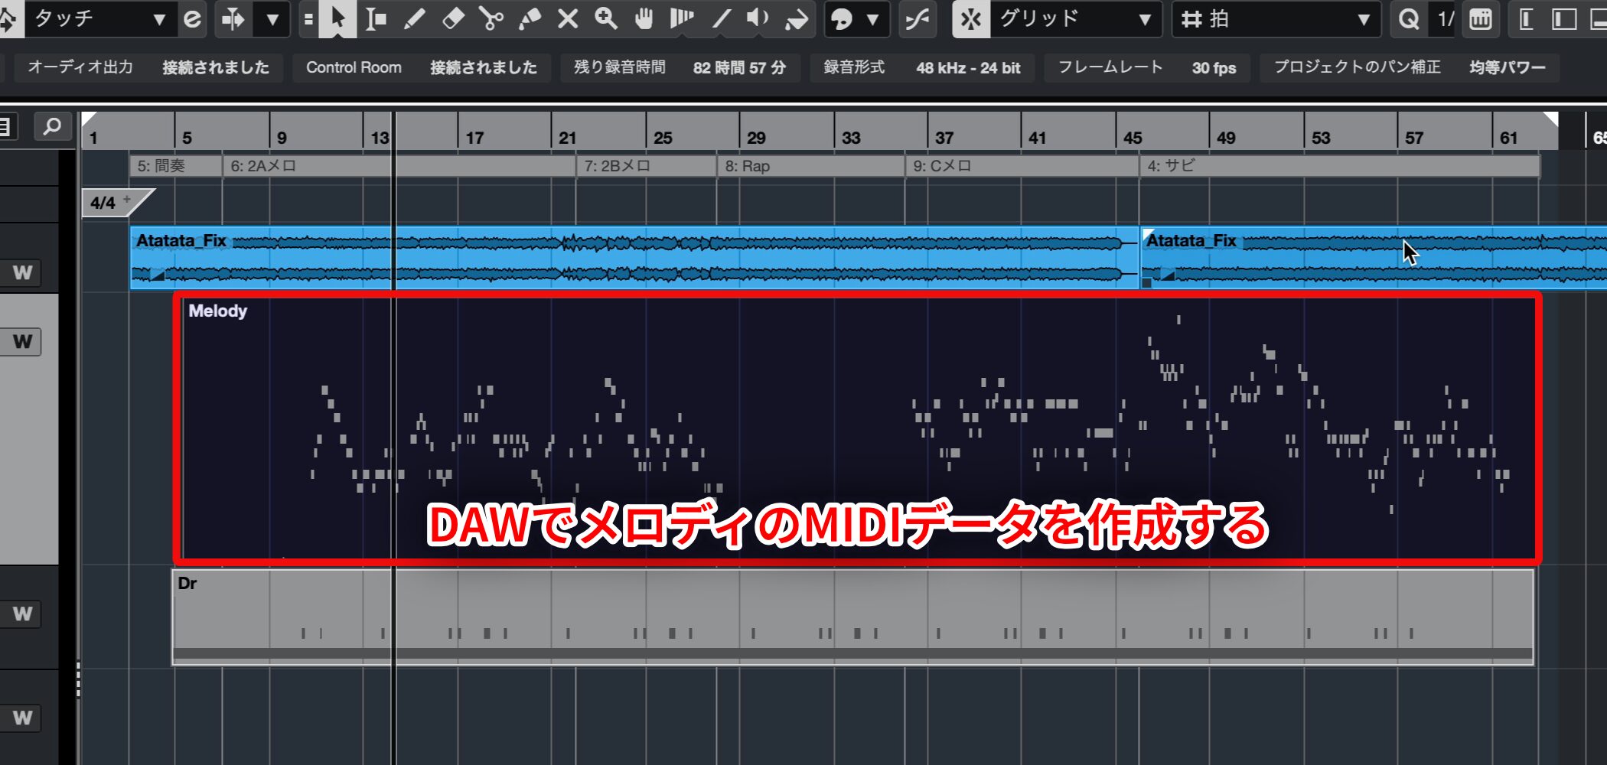Click bar 49 in the ruler
Screen dimensions: 1607x765
click(1226, 138)
